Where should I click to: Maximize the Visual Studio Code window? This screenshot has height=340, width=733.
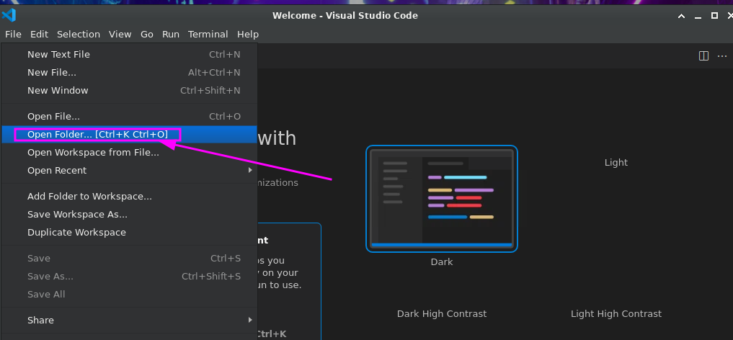pos(714,15)
